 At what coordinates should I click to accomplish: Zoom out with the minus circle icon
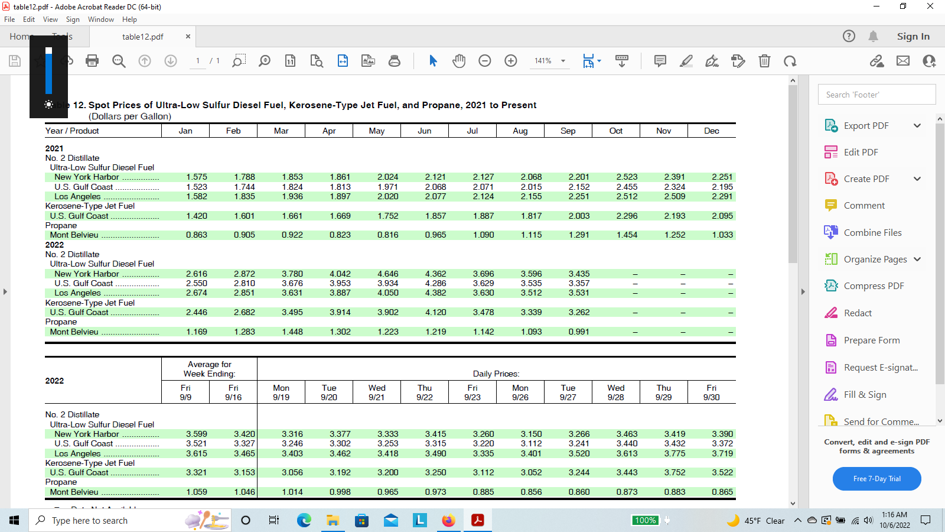point(485,61)
